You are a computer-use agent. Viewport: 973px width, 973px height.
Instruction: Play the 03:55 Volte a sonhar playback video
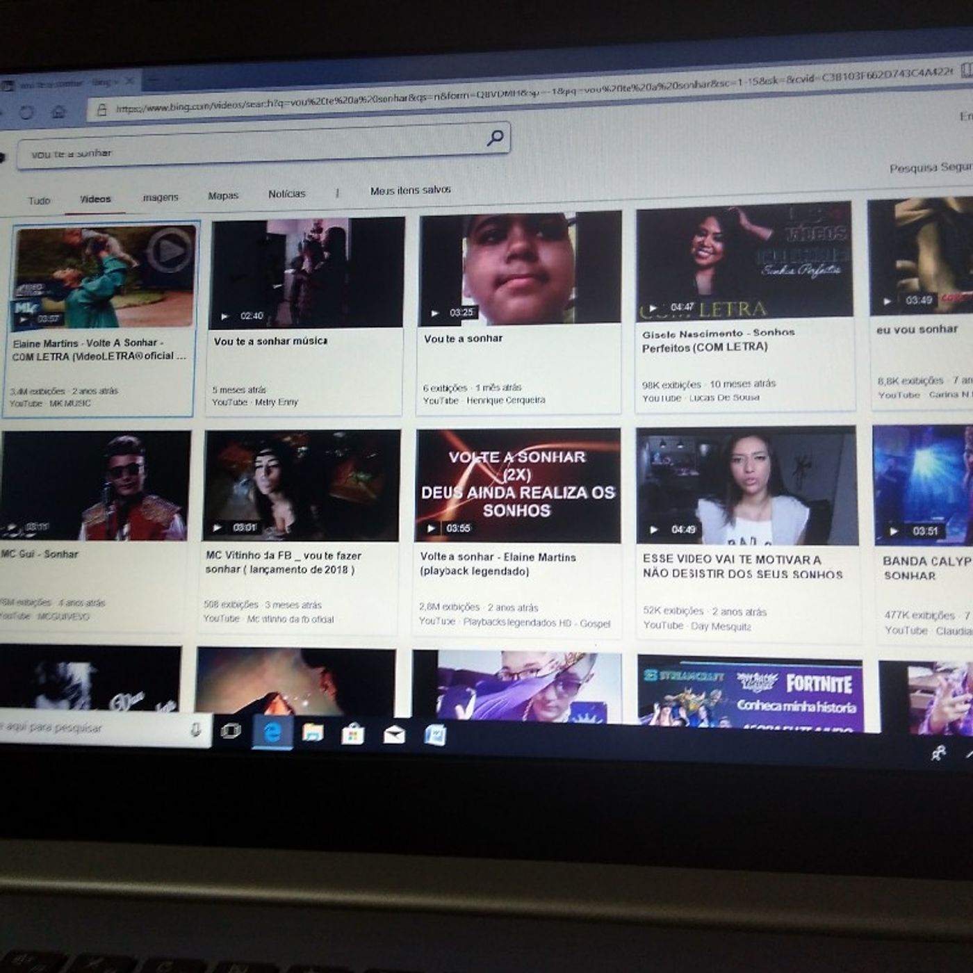[x=518, y=486]
